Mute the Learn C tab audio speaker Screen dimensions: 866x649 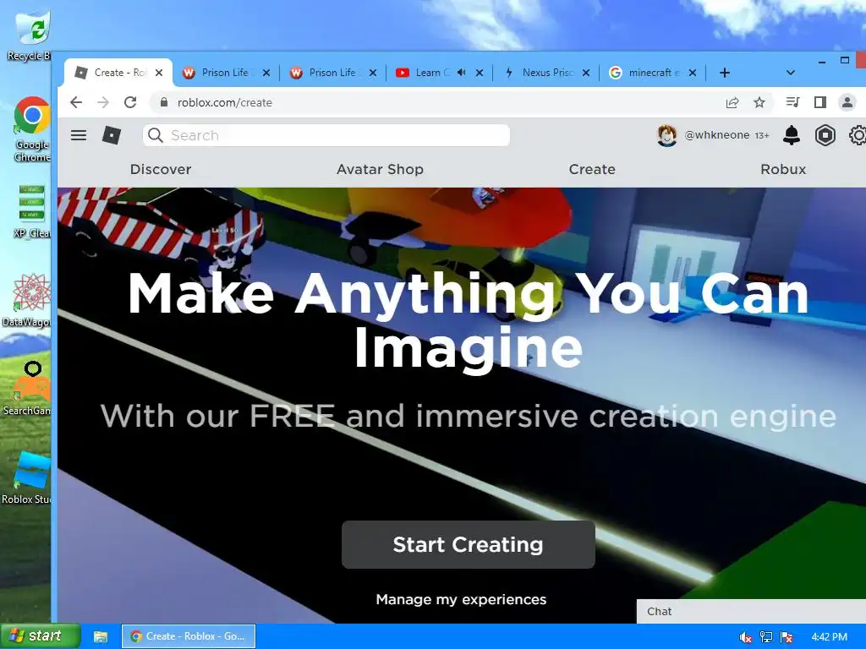[x=462, y=73]
